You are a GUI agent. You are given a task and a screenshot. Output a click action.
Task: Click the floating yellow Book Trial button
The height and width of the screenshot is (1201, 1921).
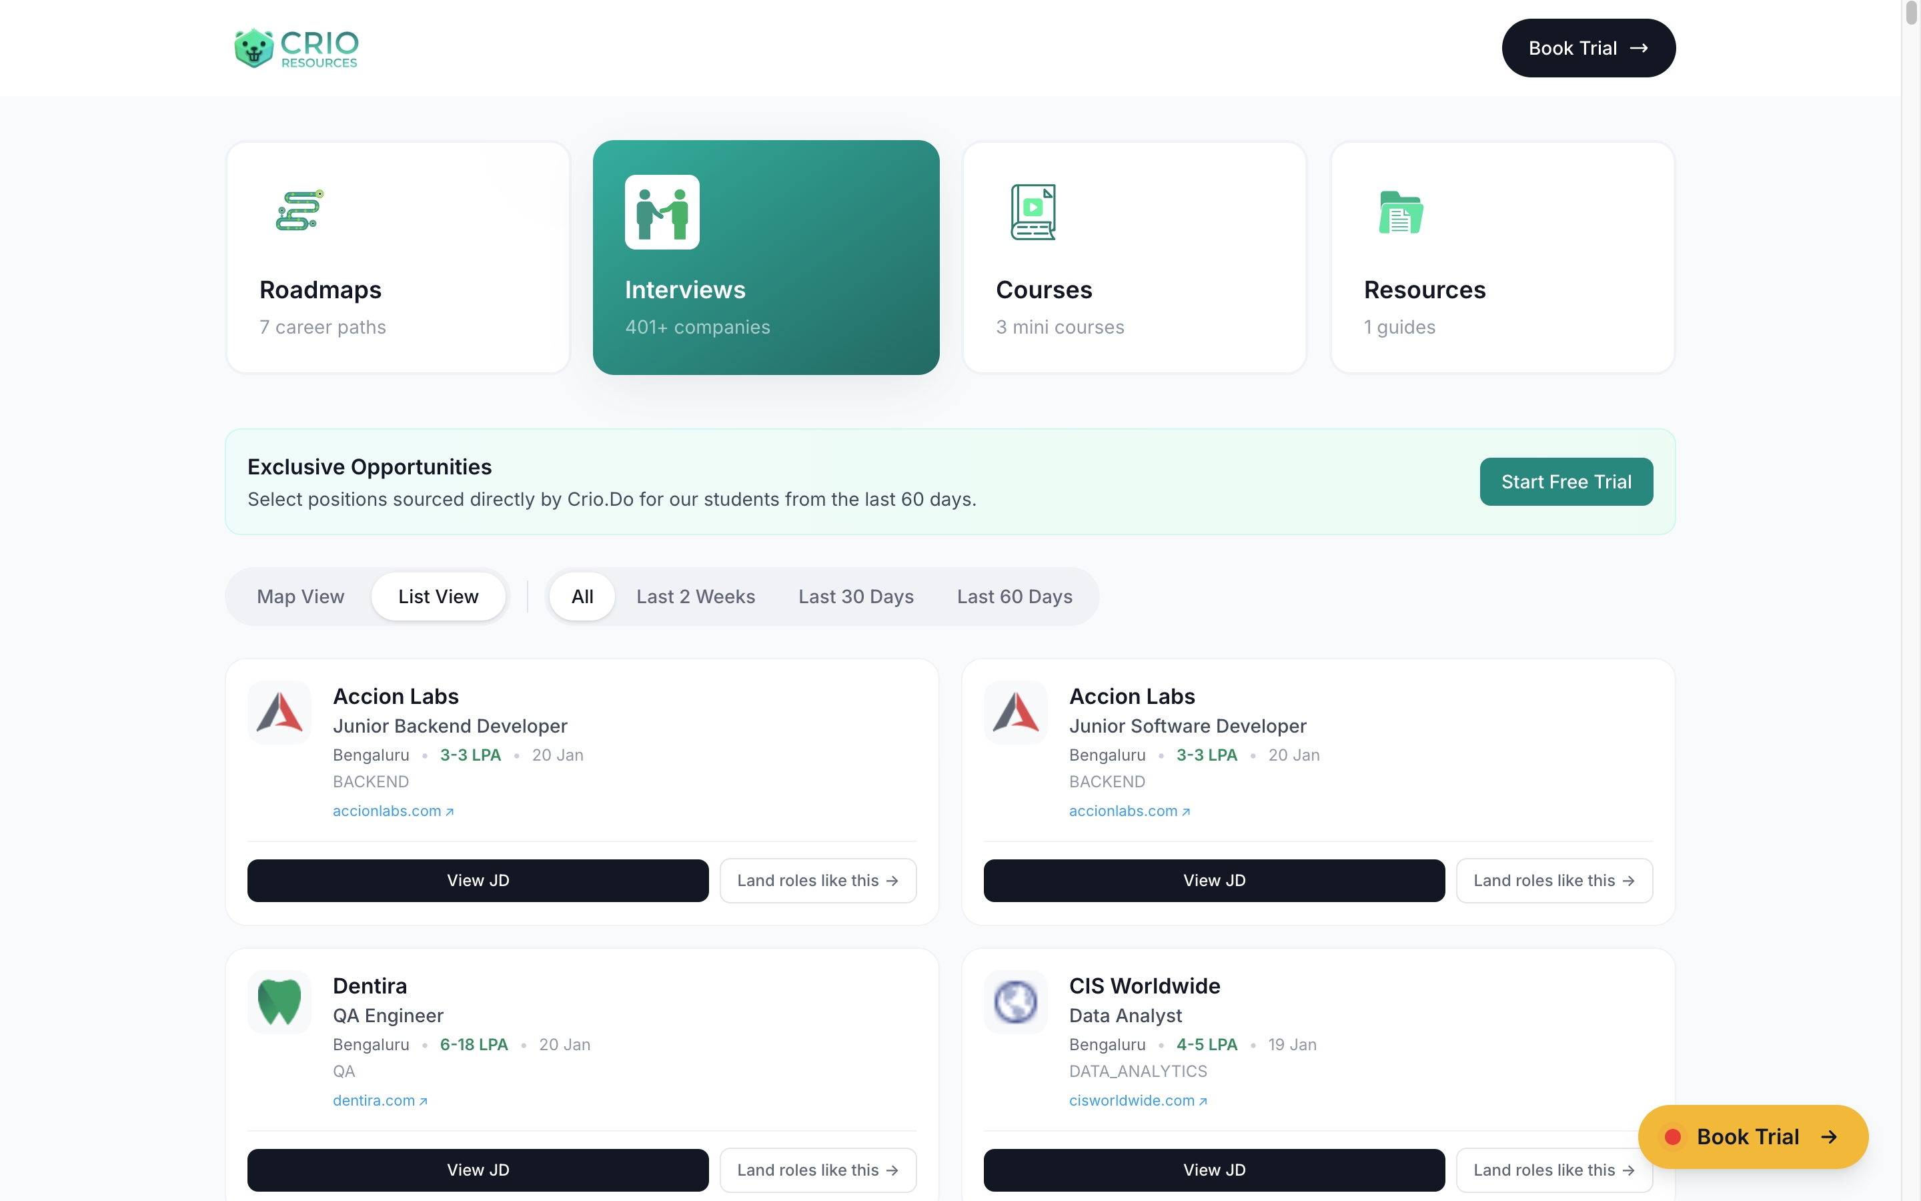pos(1753,1137)
